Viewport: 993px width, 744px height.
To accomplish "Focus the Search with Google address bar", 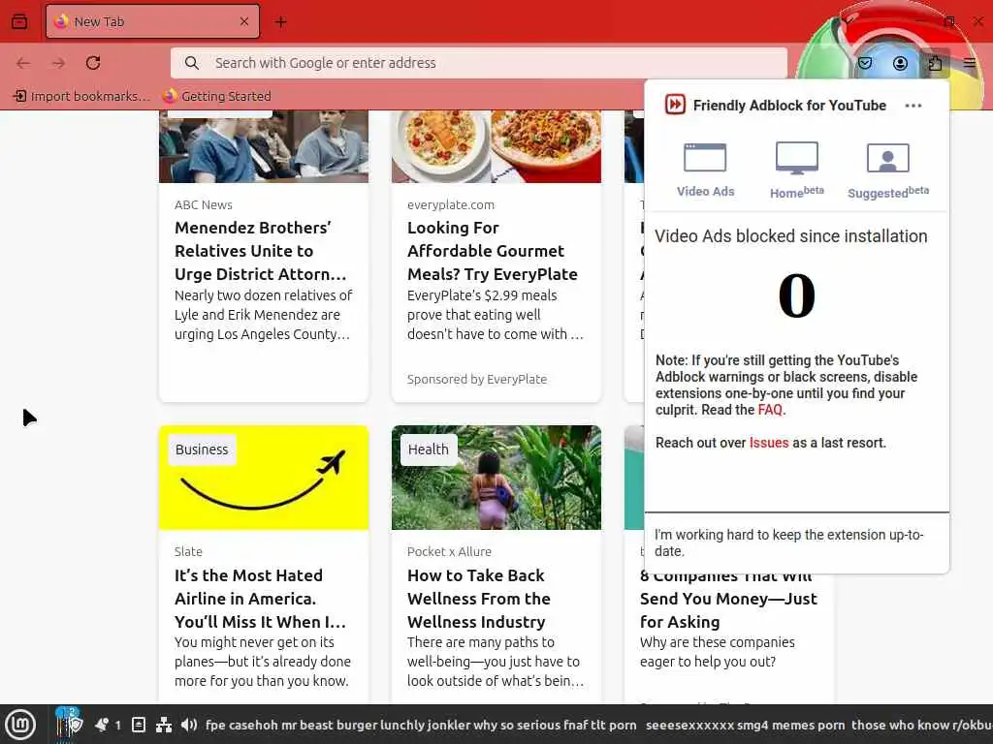I will click(x=479, y=63).
